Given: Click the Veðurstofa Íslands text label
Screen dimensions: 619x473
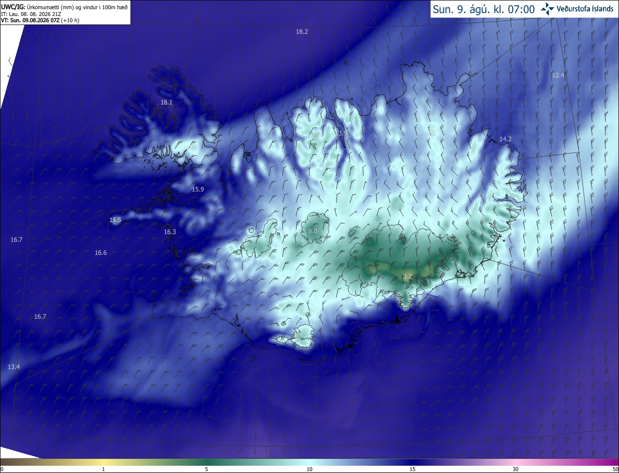Looking at the screenshot, I should pyautogui.click(x=585, y=9).
